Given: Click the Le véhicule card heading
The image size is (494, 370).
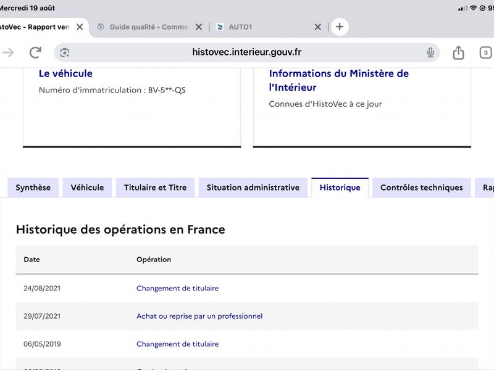Looking at the screenshot, I should (x=65, y=73).
